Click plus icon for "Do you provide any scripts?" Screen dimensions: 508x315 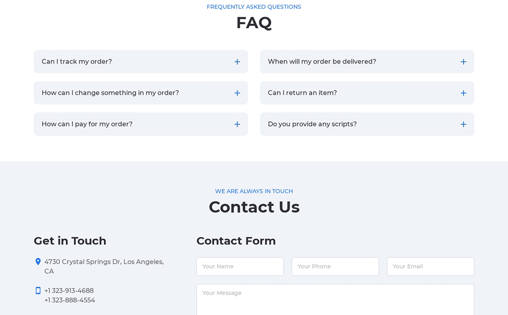pos(463,124)
